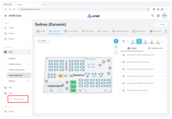The image size is (172, 119).
Task: Go to next week with right arrow
Action: pos(163,41)
